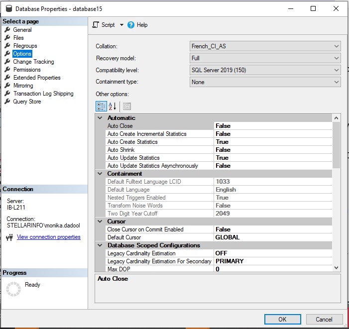Switch to Categorized view icon

101,106
